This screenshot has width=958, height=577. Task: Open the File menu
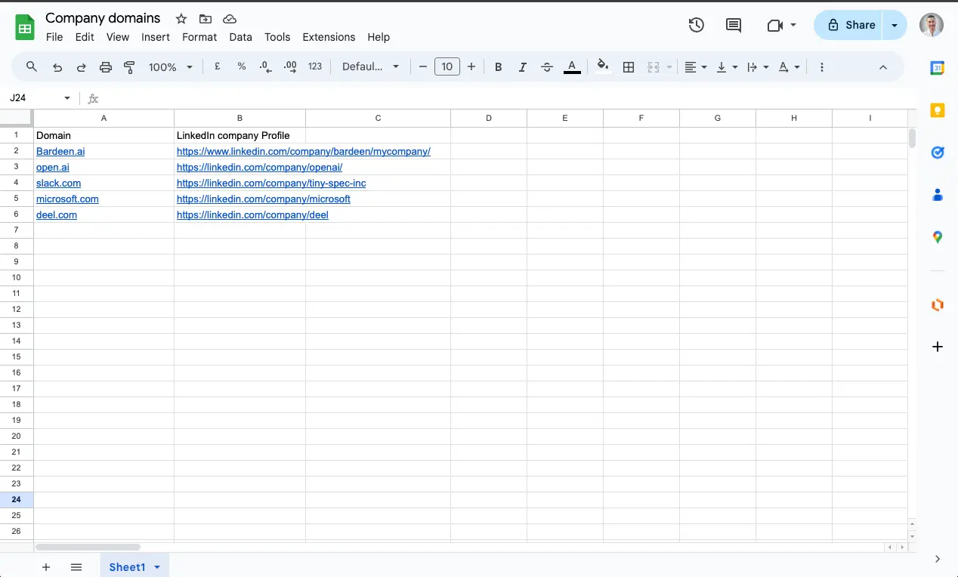coord(54,37)
